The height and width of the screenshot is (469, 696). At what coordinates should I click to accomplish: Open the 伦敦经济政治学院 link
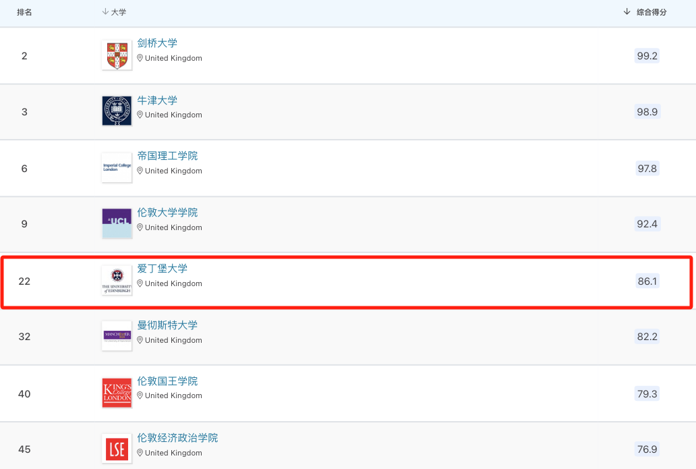coord(177,438)
